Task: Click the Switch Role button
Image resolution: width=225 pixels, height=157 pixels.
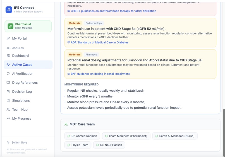Action: [17, 142]
